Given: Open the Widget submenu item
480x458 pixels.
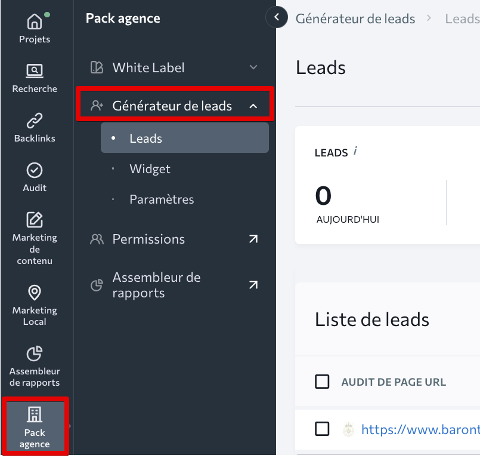Looking at the screenshot, I should click(x=150, y=169).
